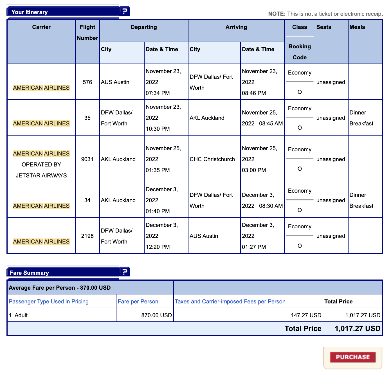Click the Your Itinerary section title
Screen dimensions: 391x374
30,12
